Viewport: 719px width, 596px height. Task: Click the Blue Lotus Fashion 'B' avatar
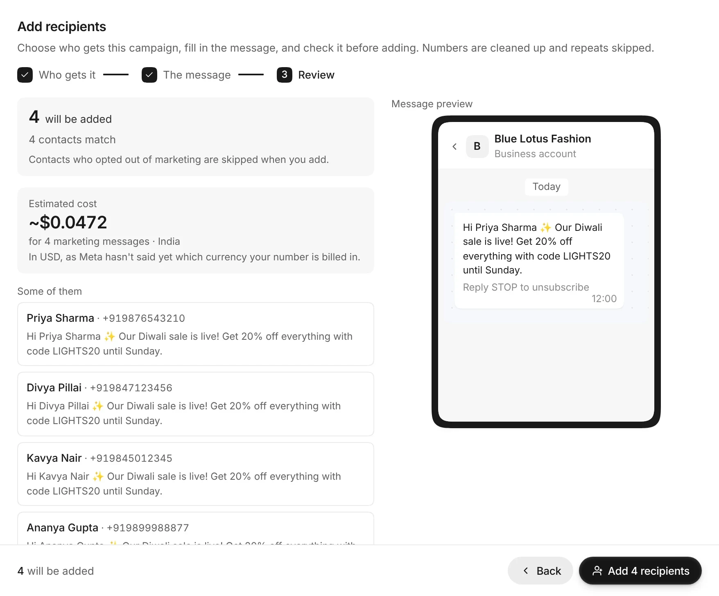(x=477, y=147)
